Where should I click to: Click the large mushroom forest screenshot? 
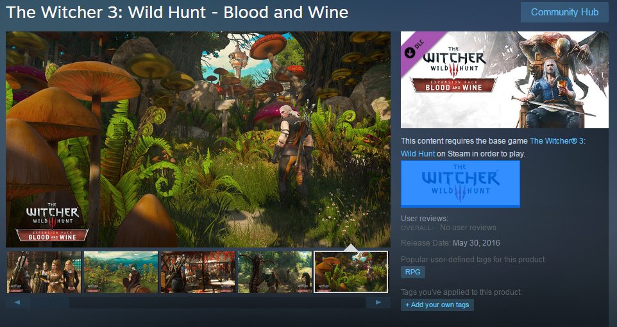pos(198,139)
